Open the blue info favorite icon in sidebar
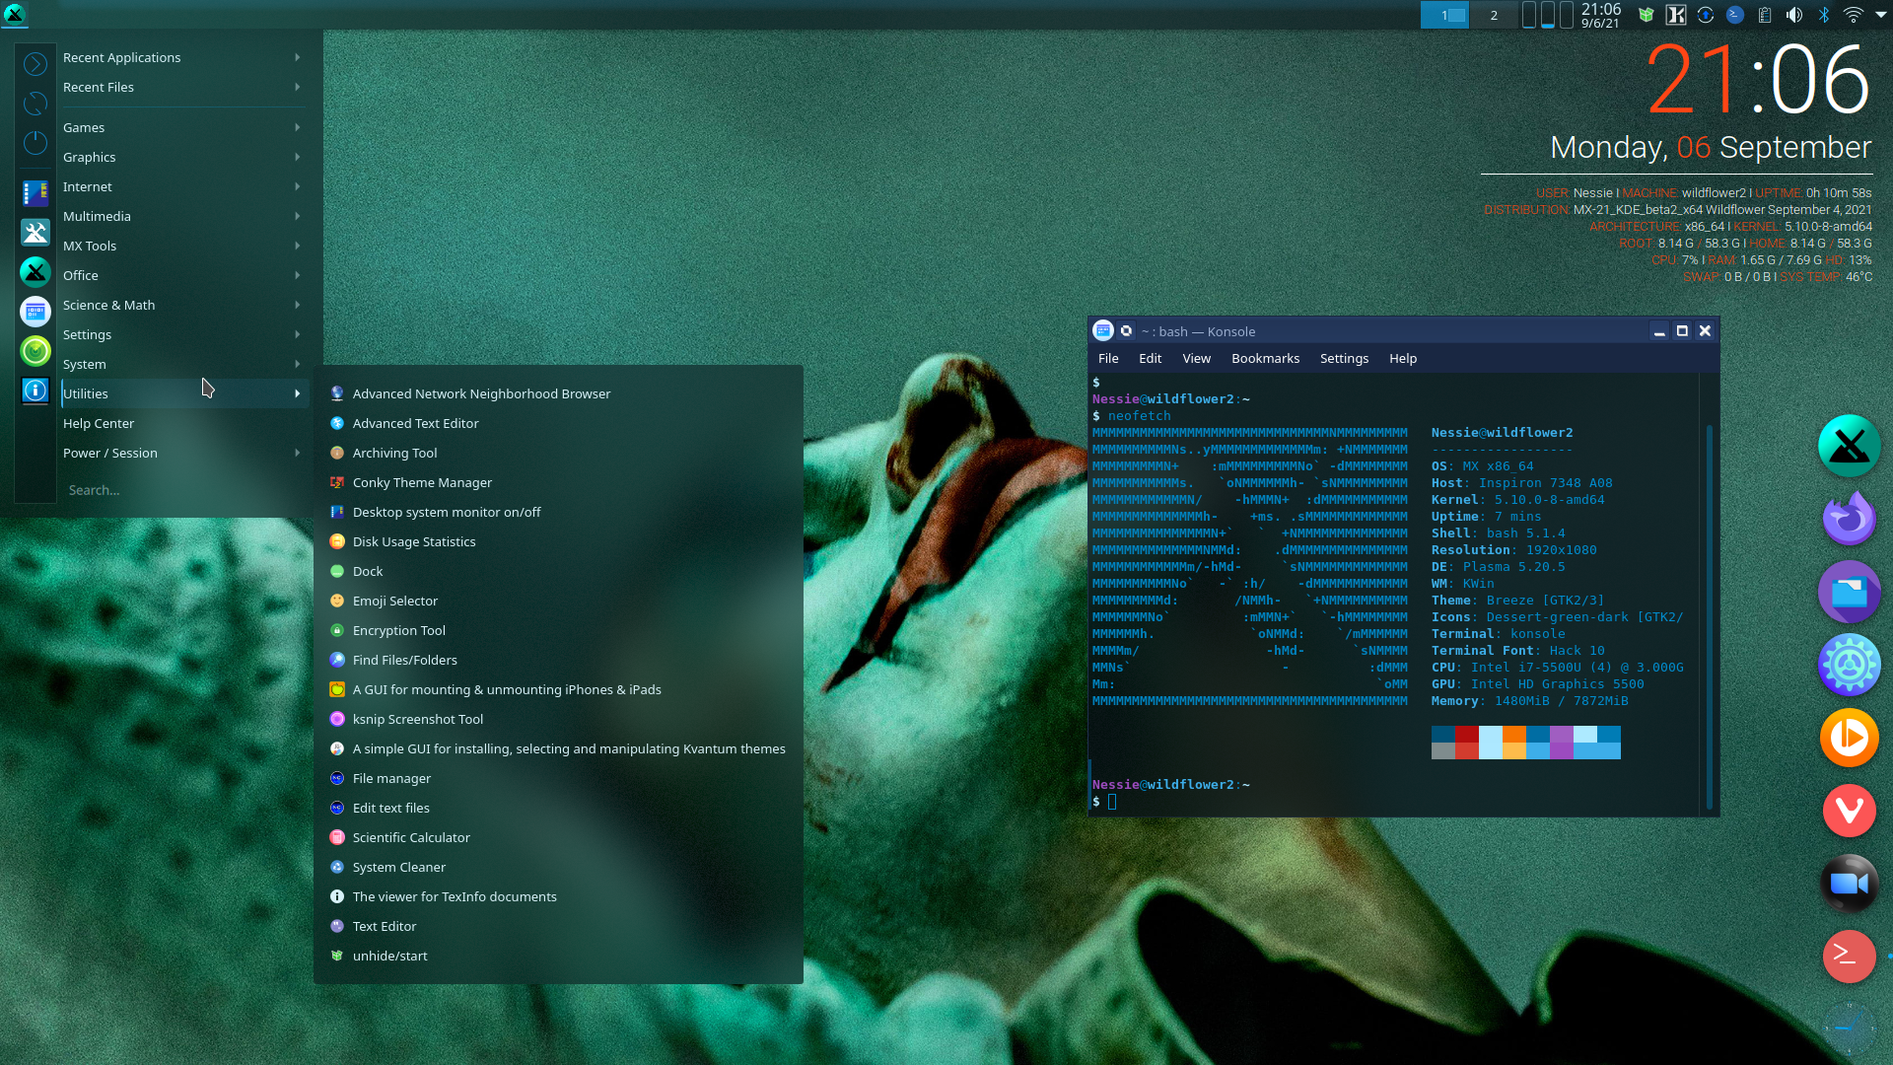Viewport: 1893px width, 1065px height. tap(35, 390)
